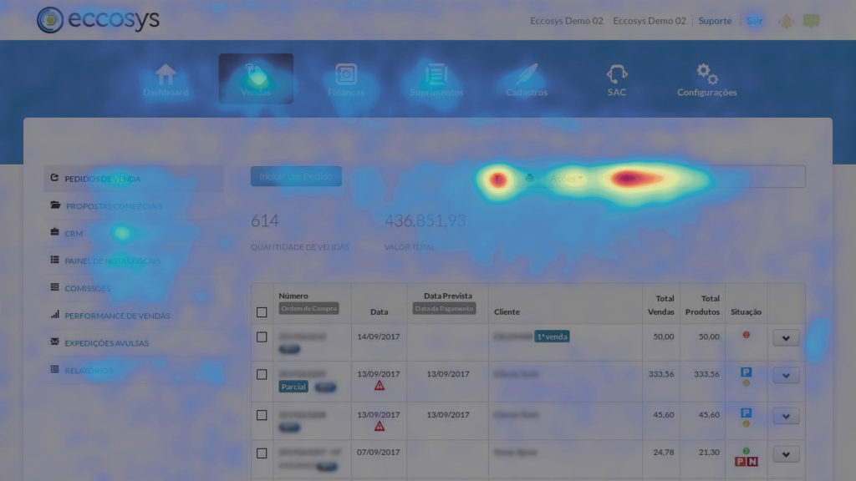856x481 pixels.
Task: Open the actions dropdown on the 07/09/2017 row
Action: point(785,454)
